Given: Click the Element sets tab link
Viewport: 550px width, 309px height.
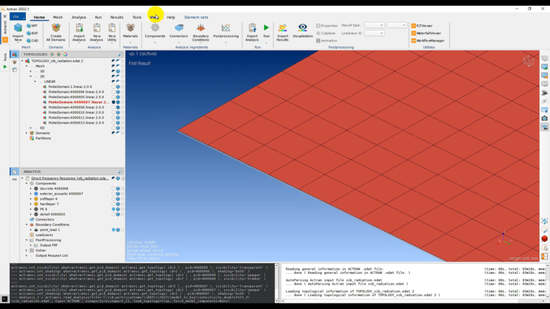Looking at the screenshot, I should (196, 17).
